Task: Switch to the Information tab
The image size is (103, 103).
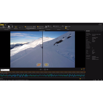Action: pyautogui.click(x=88, y=31)
